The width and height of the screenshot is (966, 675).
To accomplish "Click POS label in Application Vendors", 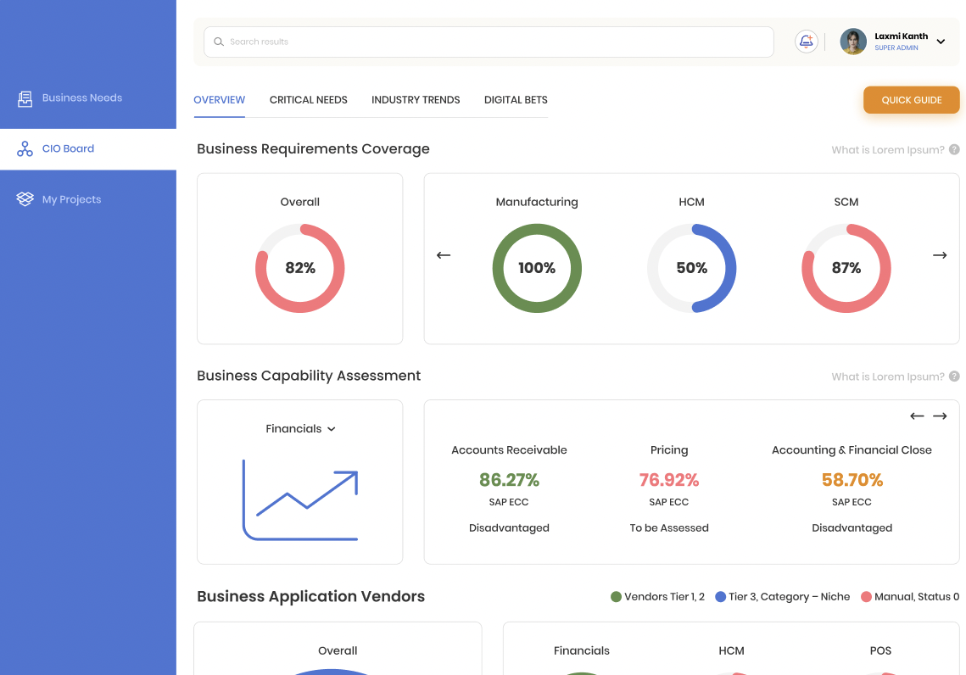I will tap(881, 650).
